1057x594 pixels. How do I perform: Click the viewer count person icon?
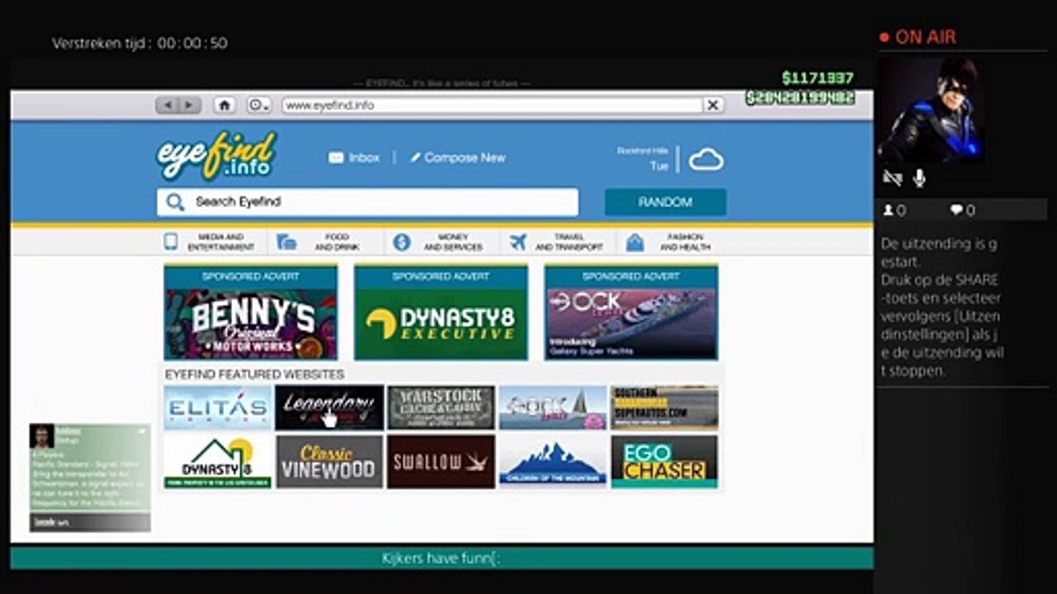[889, 210]
